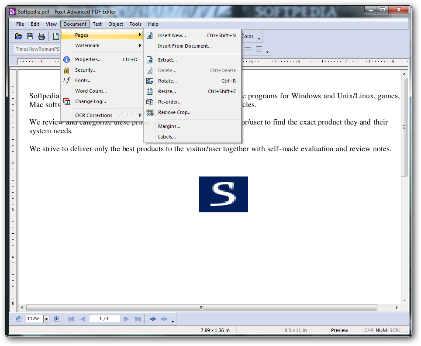Image resolution: width=421 pixels, height=346 pixels.
Task: Click the Insert New page icon
Action: pos(150,35)
